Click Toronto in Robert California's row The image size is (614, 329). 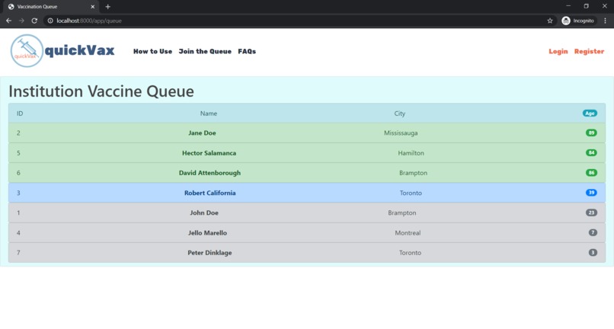click(x=411, y=193)
